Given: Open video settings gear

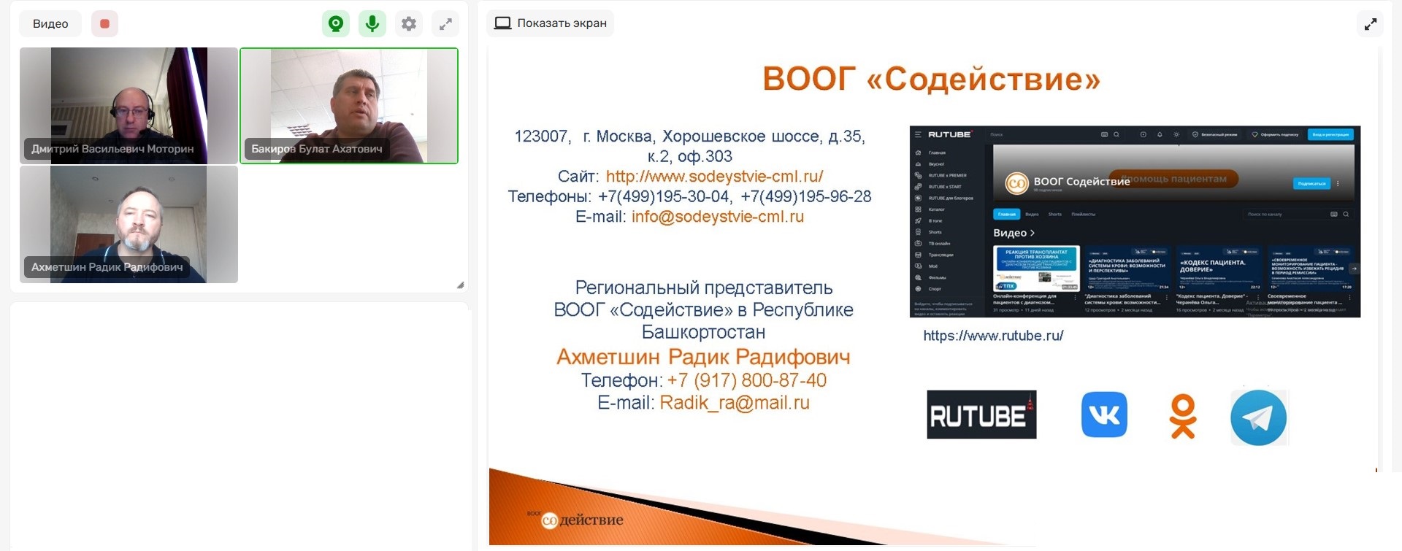Looking at the screenshot, I should click(409, 24).
